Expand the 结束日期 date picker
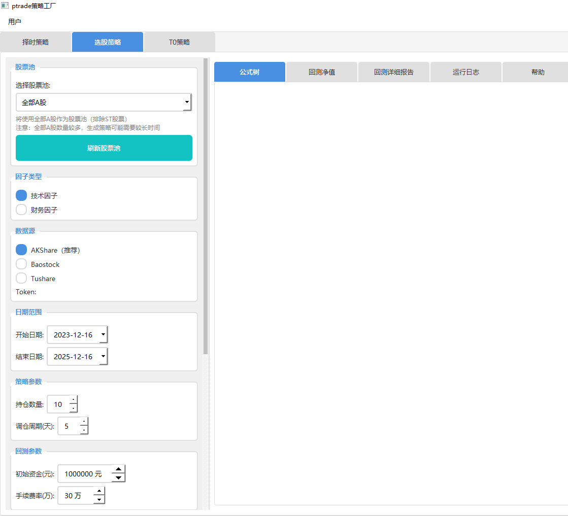 [x=103, y=357]
